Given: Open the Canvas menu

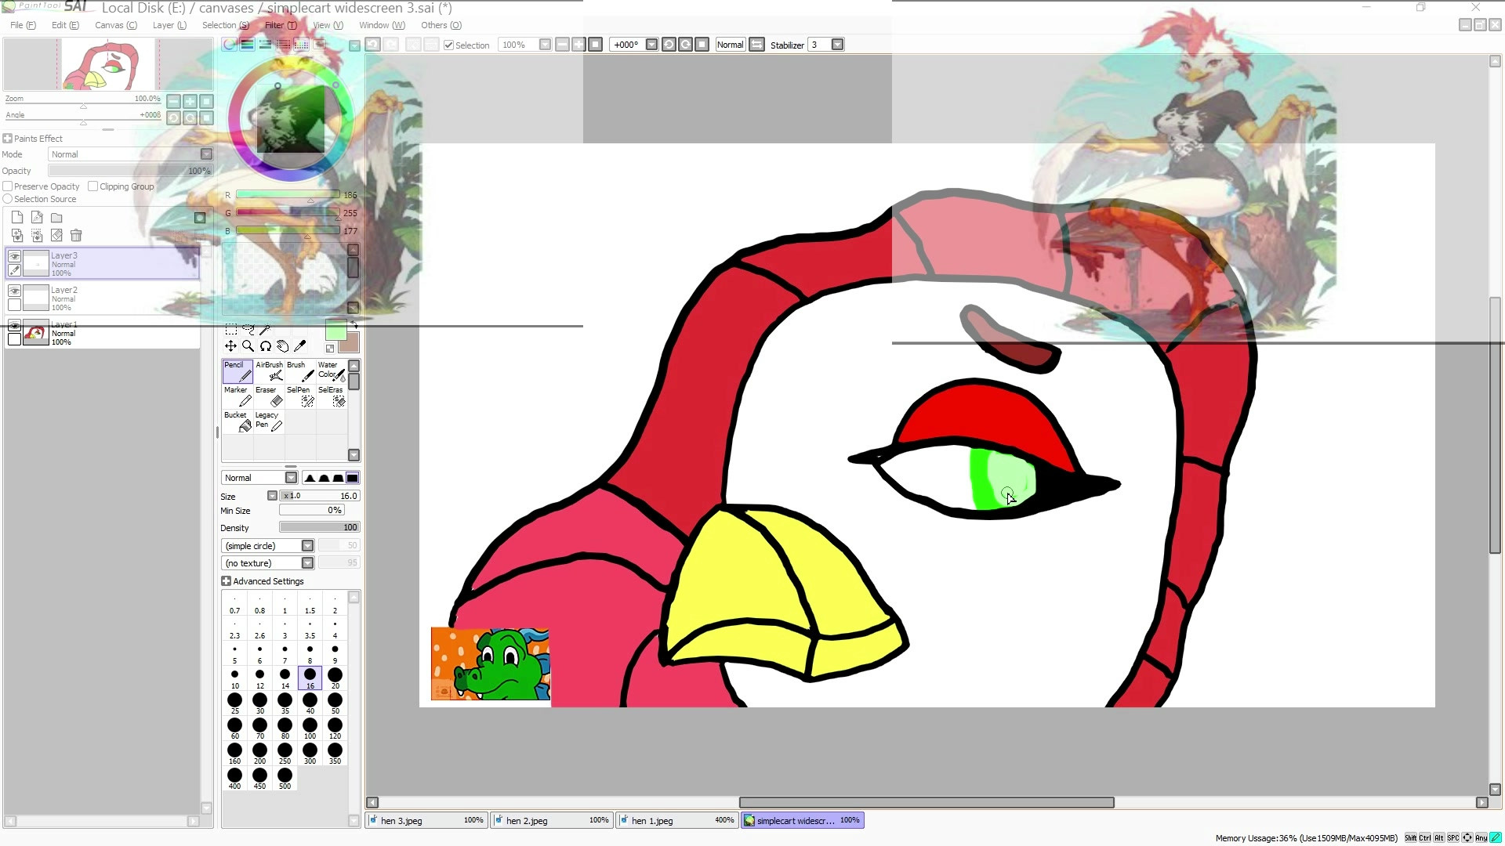Looking at the screenshot, I should 116,25.
